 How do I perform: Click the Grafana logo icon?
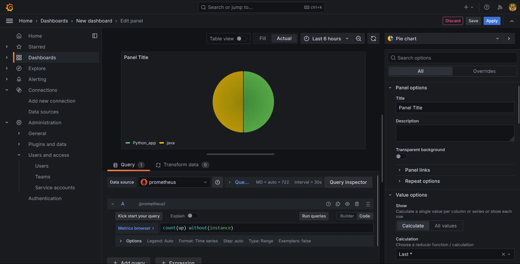9,7
